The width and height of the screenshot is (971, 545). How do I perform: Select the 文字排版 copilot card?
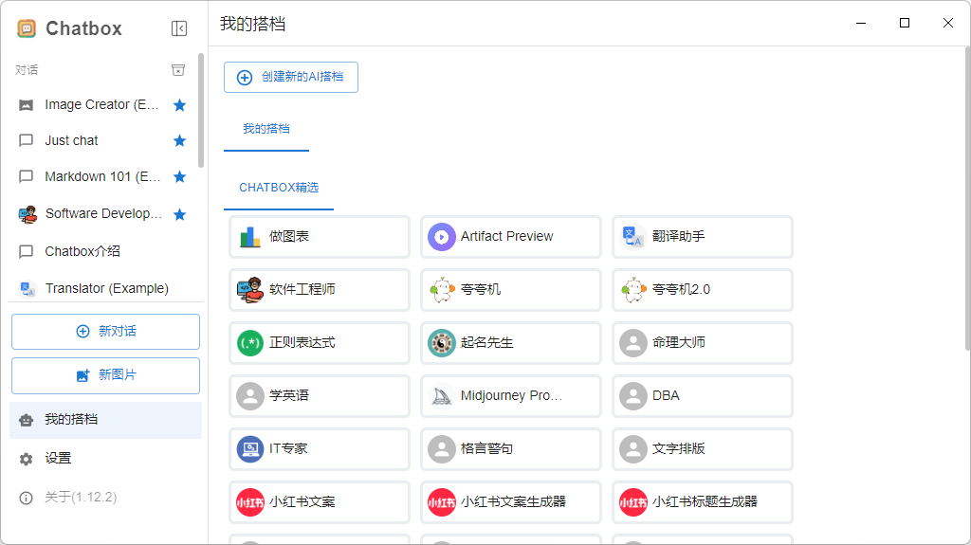click(x=703, y=449)
